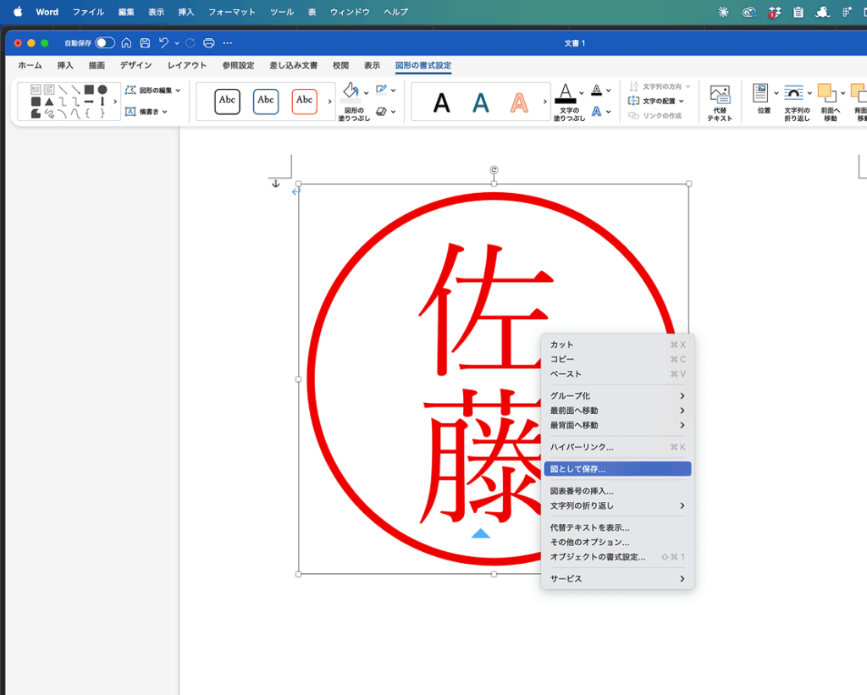Apply orange outlined WordArt style A
Image resolution: width=867 pixels, height=695 pixels.
coord(519,102)
